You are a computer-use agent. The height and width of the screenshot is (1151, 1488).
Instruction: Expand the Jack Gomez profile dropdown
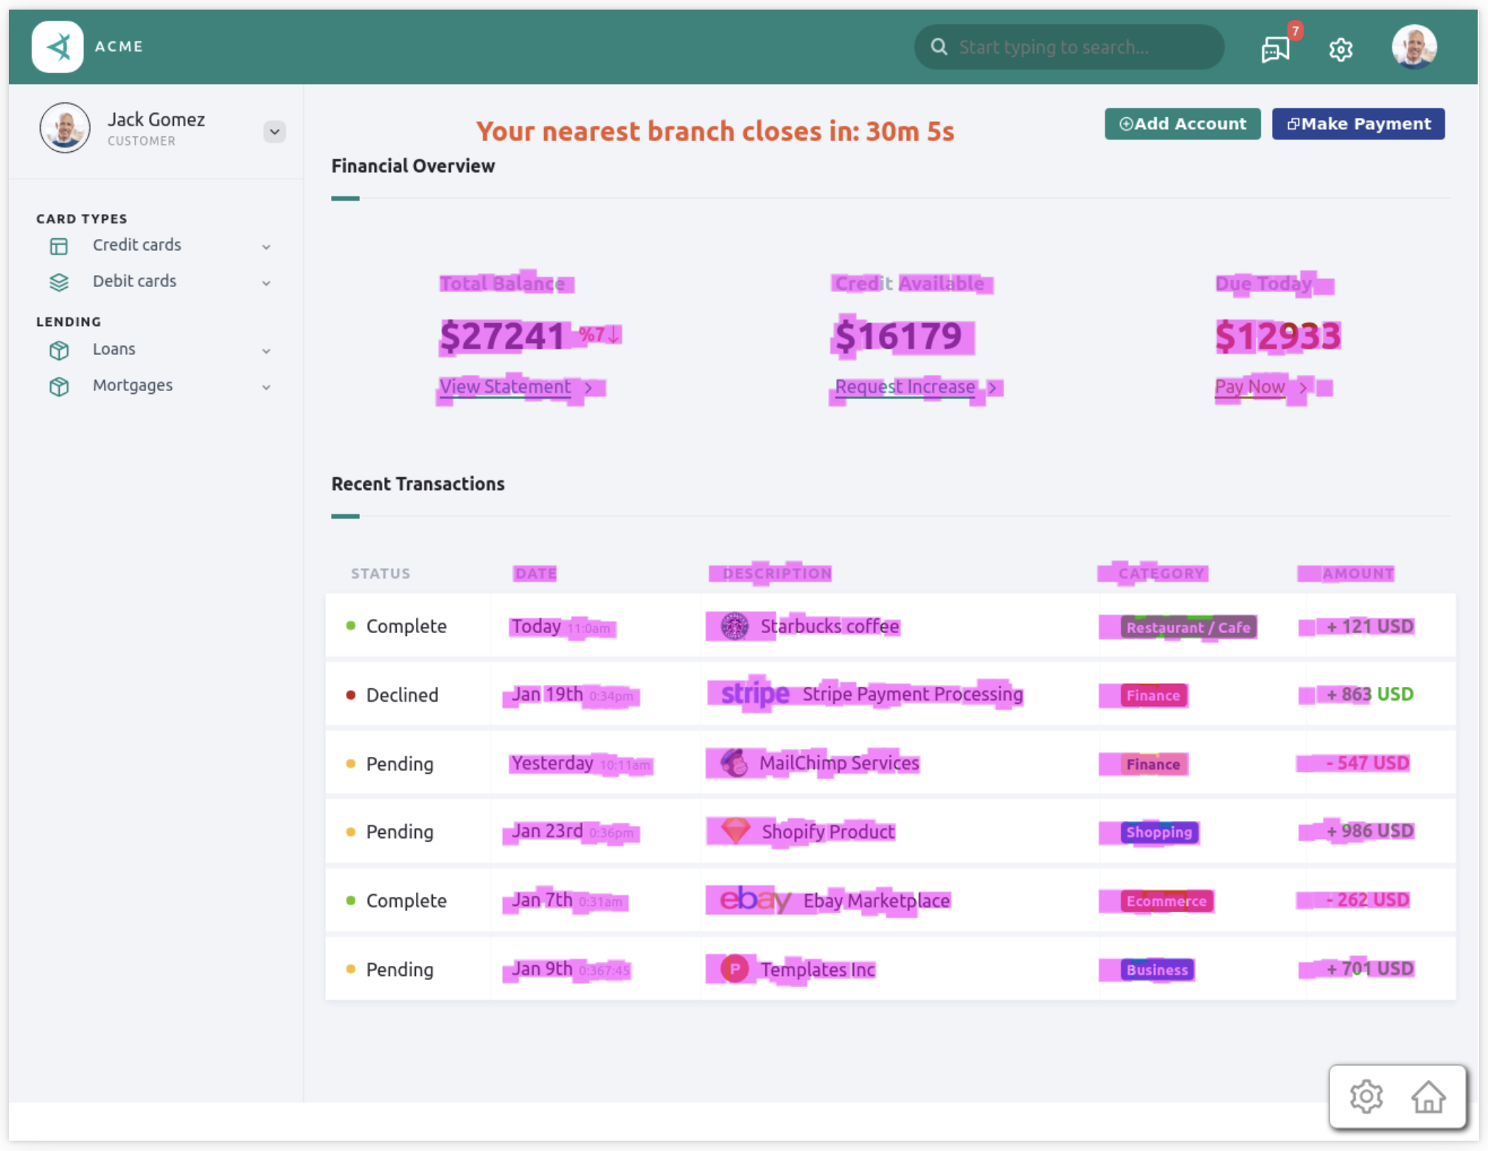pyautogui.click(x=274, y=131)
